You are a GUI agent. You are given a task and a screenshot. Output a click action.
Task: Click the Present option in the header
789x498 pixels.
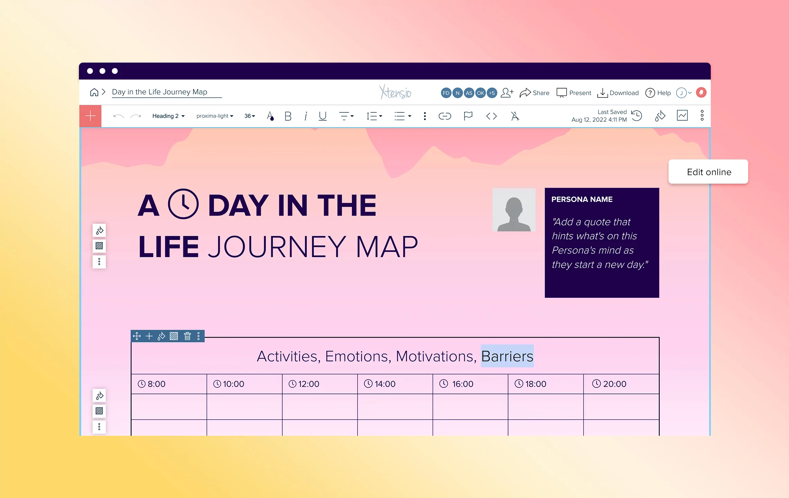573,92
